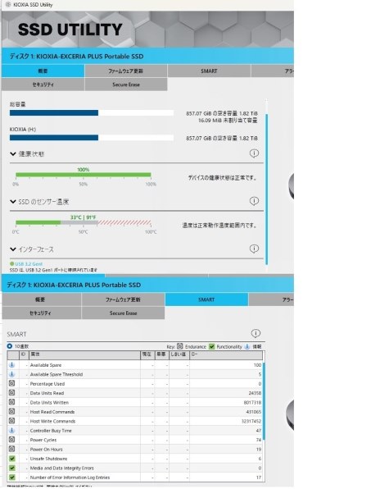This screenshot has width=389, height=489.
Task: Click the Percentage Used attribute name
Action: pyautogui.click(x=47, y=384)
